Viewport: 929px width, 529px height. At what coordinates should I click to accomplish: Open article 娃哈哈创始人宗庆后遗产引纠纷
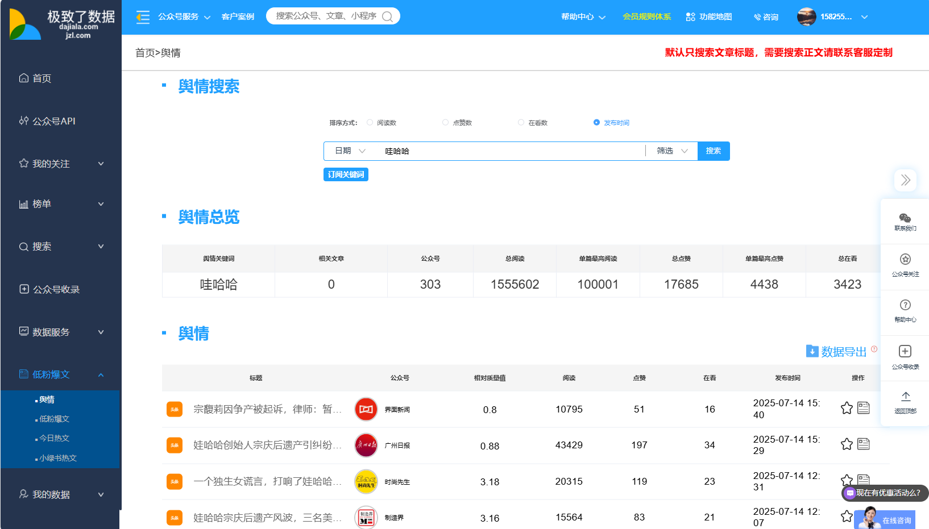click(x=267, y=445)
